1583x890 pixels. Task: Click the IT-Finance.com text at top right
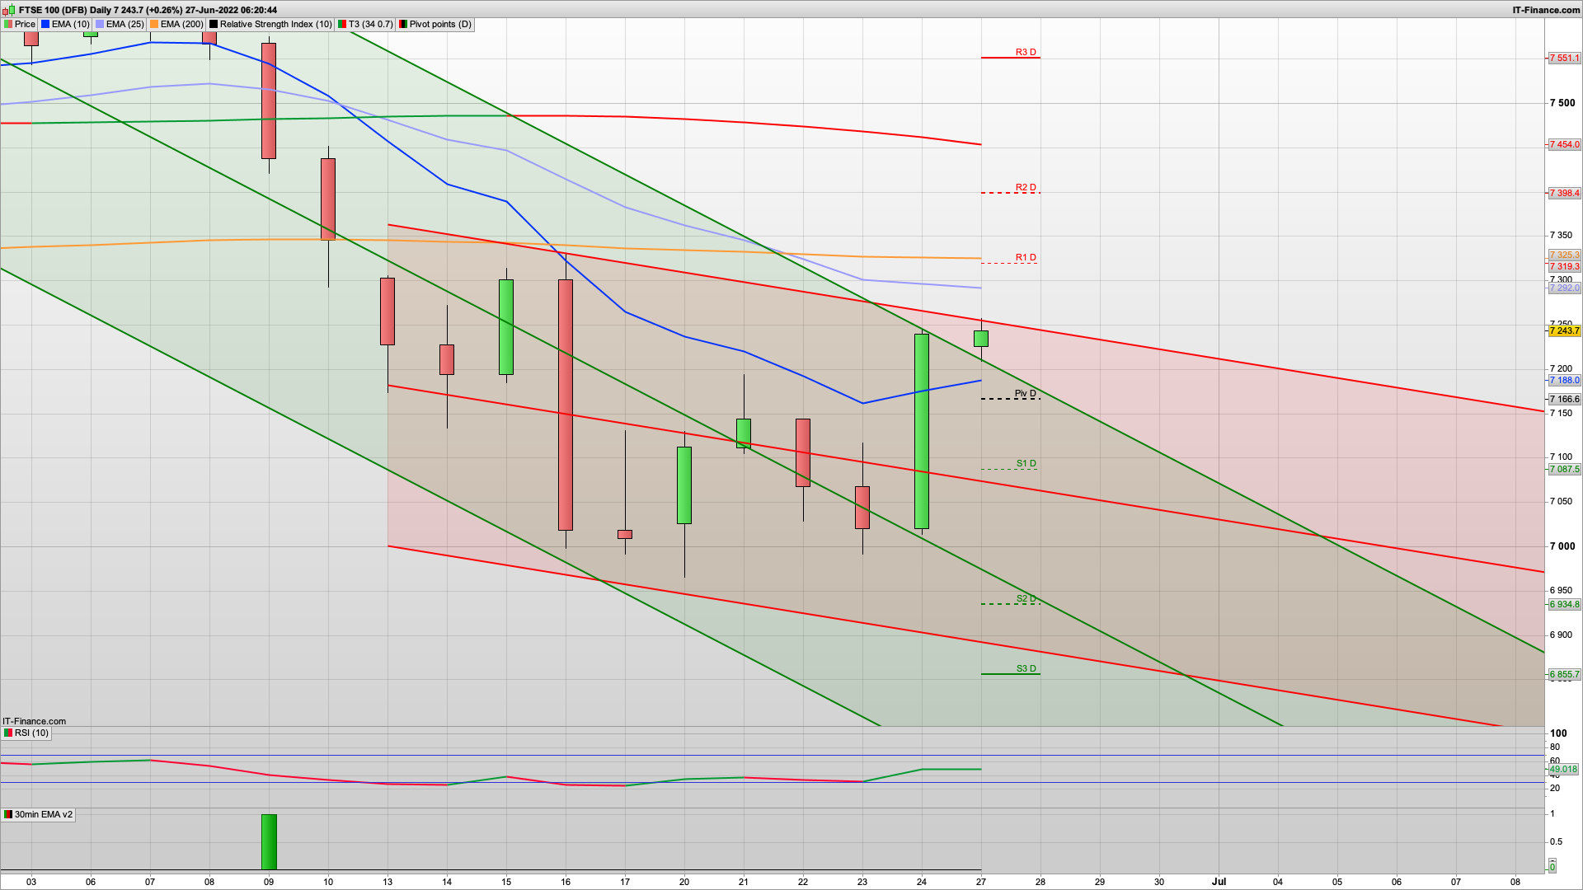coord(1546,10)
